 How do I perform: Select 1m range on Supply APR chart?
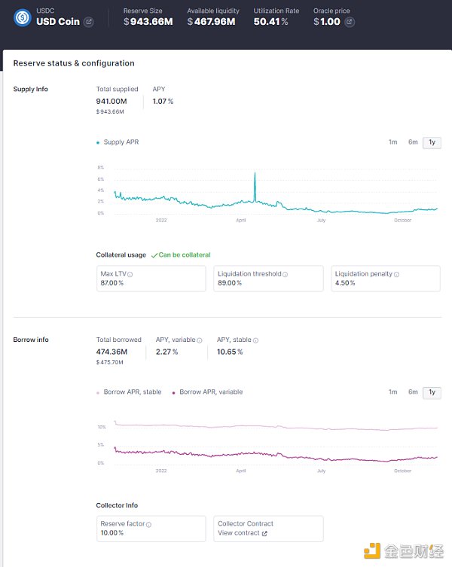point(392,142)
